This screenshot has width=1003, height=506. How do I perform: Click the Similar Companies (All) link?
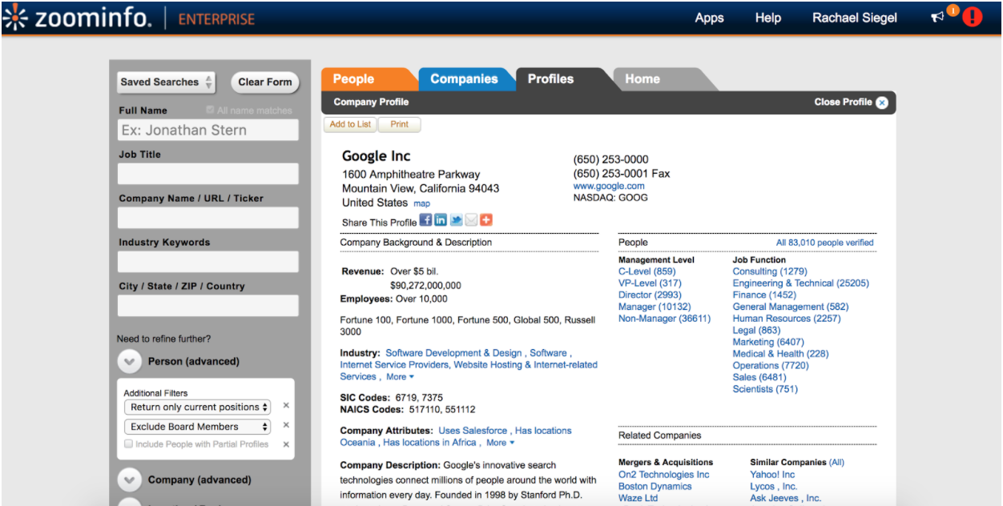pyautogui.click(x=836, y=463)
